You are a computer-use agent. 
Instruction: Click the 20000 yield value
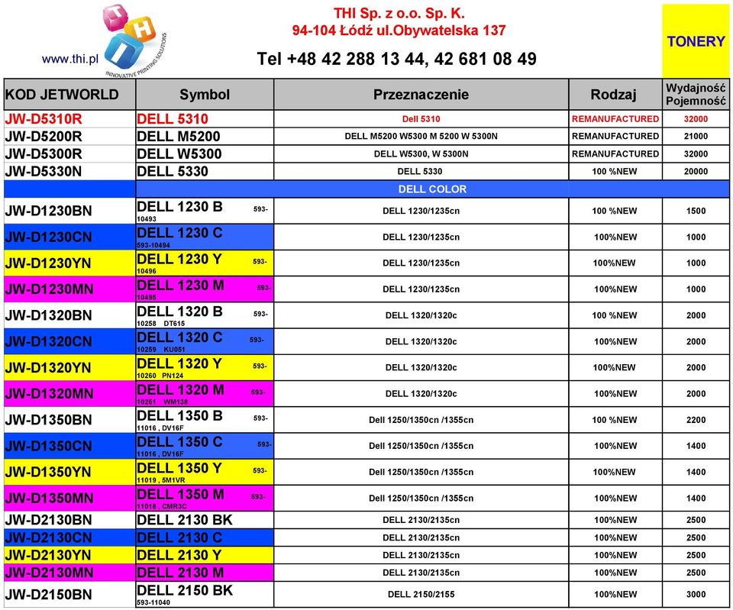tap(696, 172)
